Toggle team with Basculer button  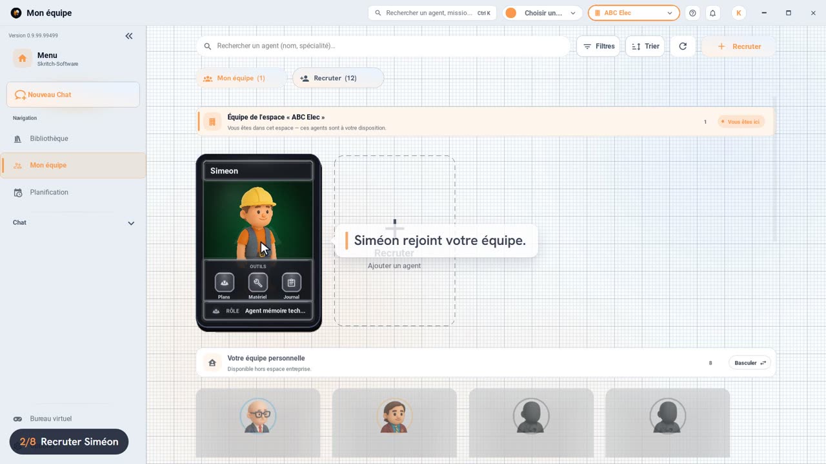(750, 363)
